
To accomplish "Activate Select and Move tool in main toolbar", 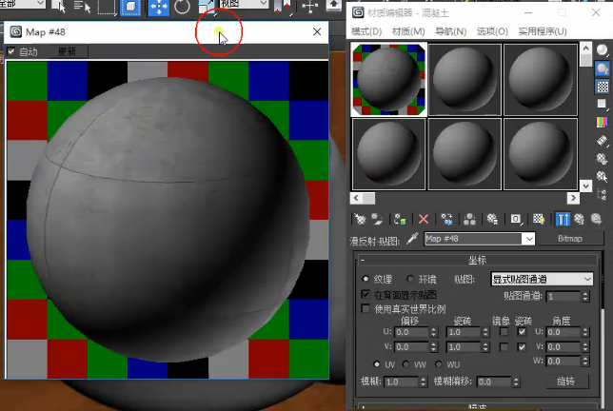I will tap(158, 7).
